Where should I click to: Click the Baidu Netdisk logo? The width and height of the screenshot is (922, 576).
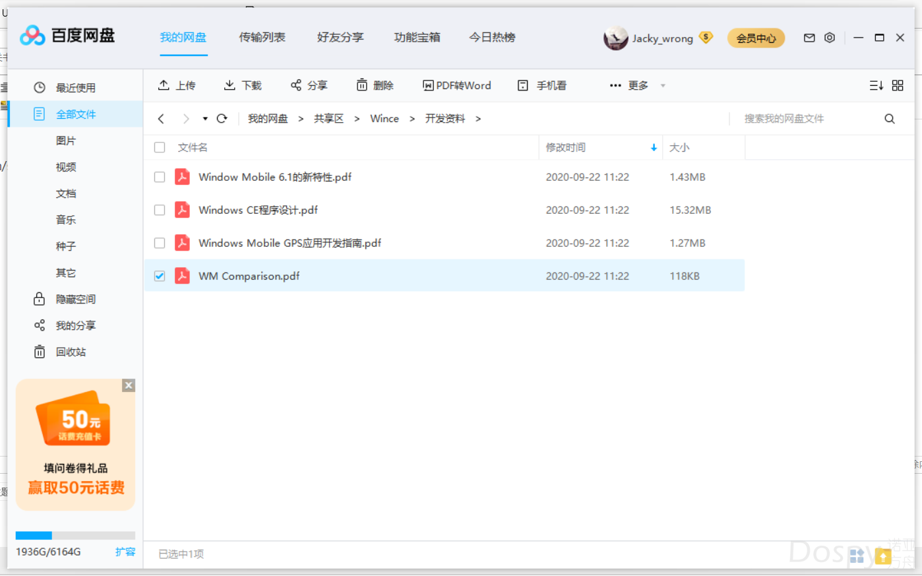[67, 36]
